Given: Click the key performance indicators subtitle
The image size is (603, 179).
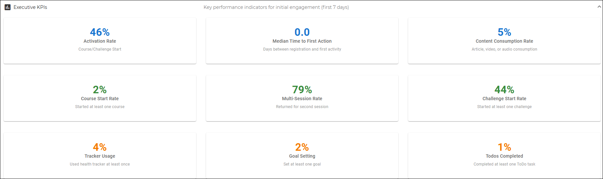Looking at the screenshot, I should (x=276, y=7).
